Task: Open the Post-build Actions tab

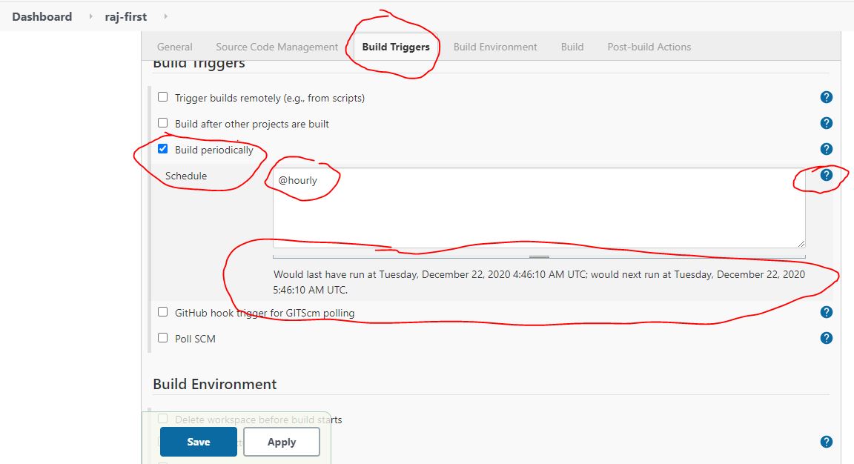Action: (x=649, y=47)
